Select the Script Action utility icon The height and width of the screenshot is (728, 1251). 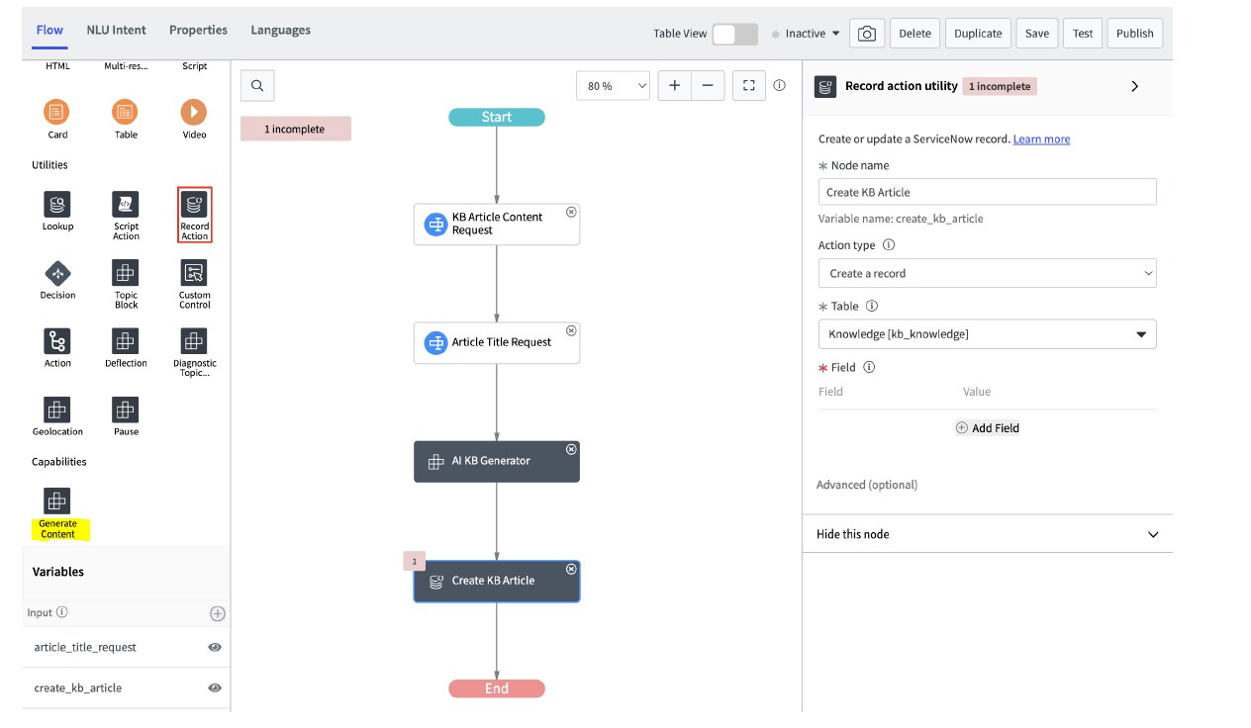pos(126,205)
